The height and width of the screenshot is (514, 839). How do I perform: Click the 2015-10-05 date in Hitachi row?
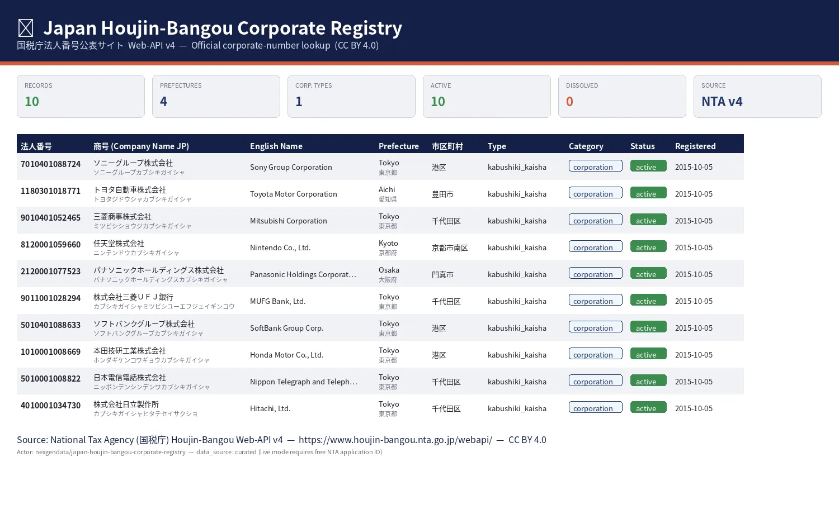pos(694,408)
